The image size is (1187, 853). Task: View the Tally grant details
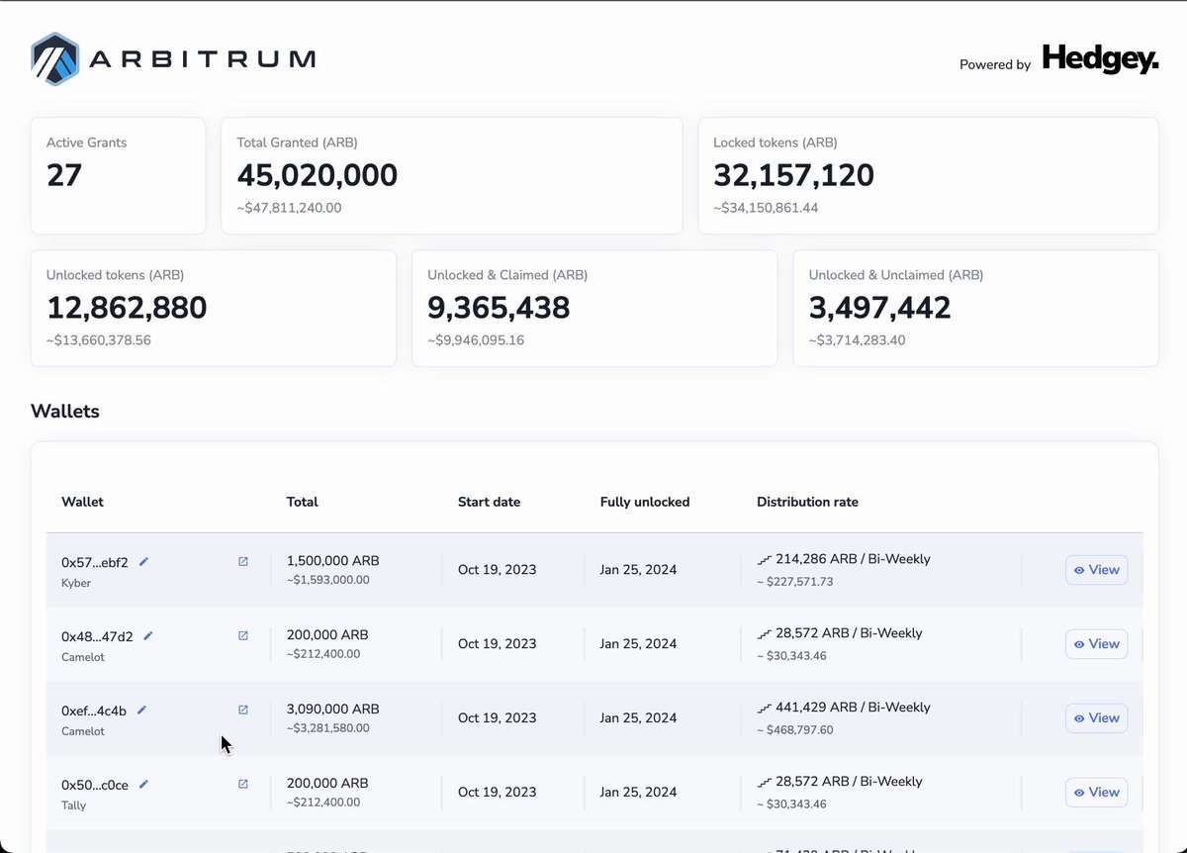click(x=1096, y=793)
